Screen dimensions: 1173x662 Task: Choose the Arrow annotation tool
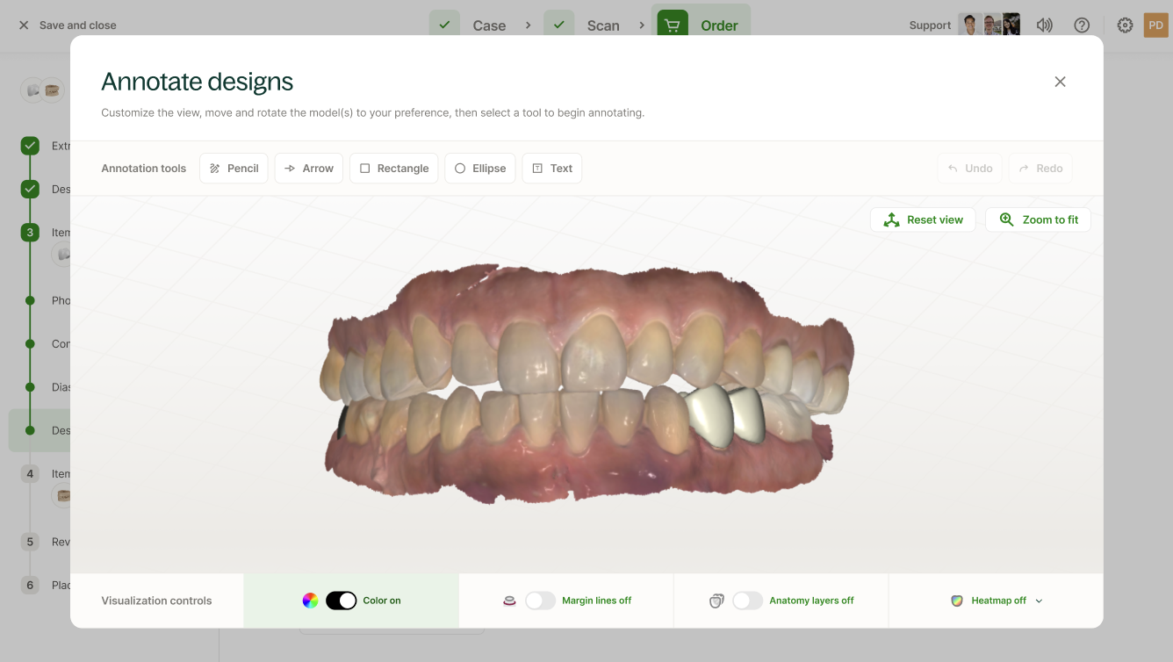pos(309,169)
